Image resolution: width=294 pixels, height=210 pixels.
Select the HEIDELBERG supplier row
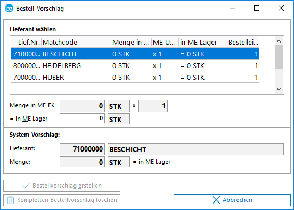[135, 66]
